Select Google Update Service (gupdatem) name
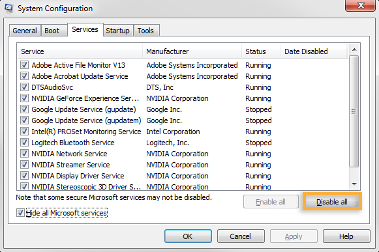 click(86, 120)
